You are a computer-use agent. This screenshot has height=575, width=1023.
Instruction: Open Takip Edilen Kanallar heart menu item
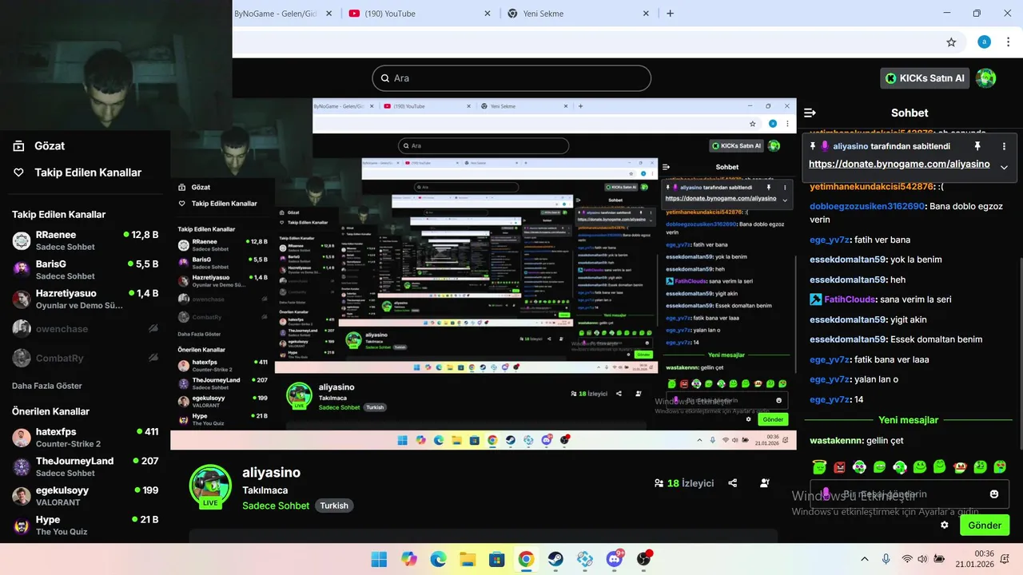78,172
